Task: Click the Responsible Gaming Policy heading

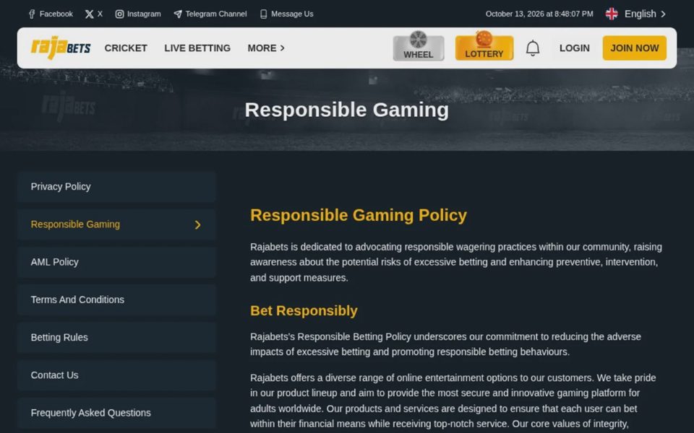Action: click(359, 215)
